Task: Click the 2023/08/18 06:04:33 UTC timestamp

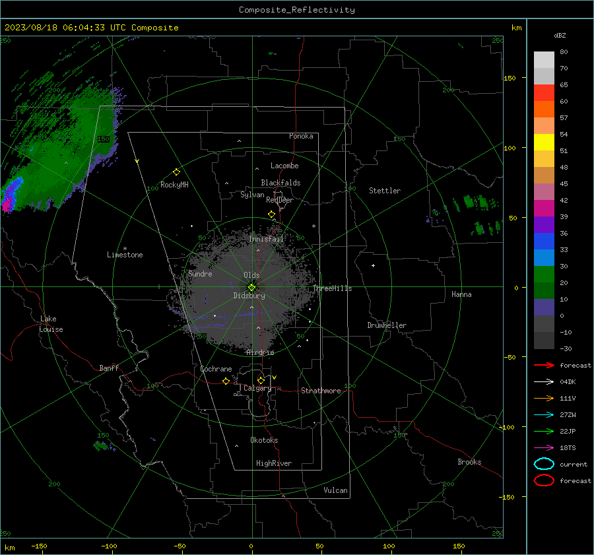Action: coord(92,28)
